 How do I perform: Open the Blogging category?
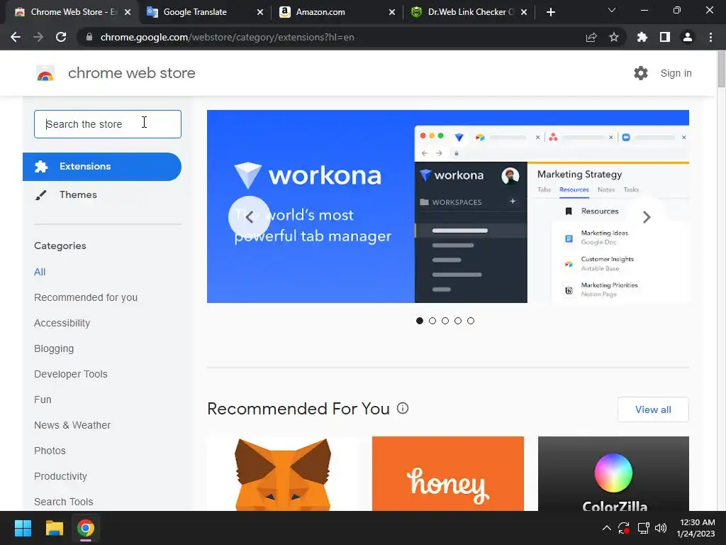tap(54, 348)
